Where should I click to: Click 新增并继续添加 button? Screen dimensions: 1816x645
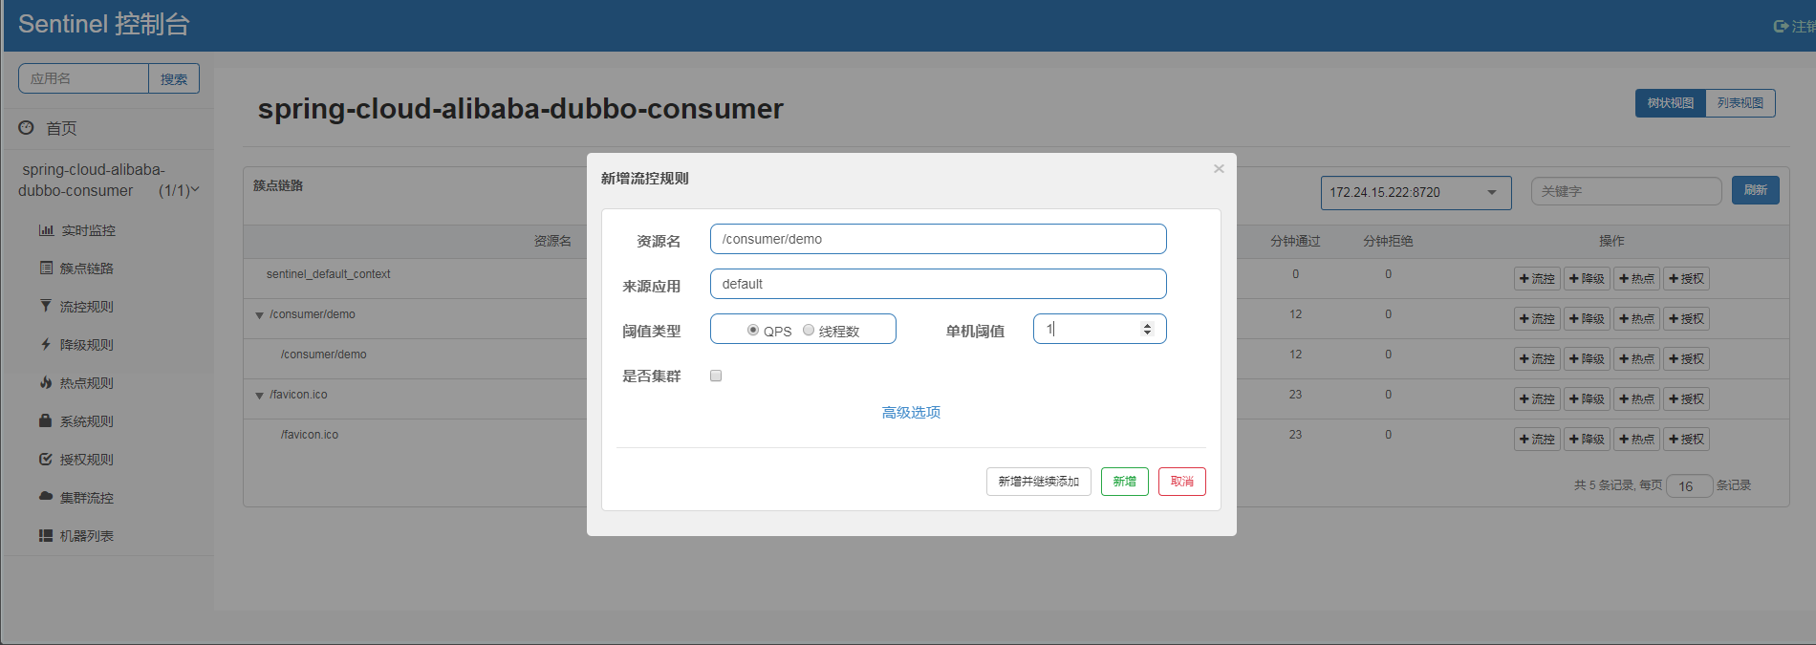(x=1039, y=482)
